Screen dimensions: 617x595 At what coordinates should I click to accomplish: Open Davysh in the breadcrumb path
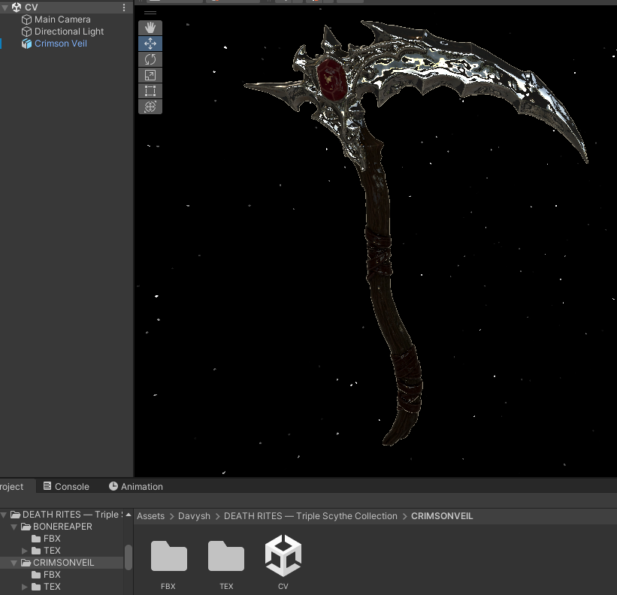194,516
